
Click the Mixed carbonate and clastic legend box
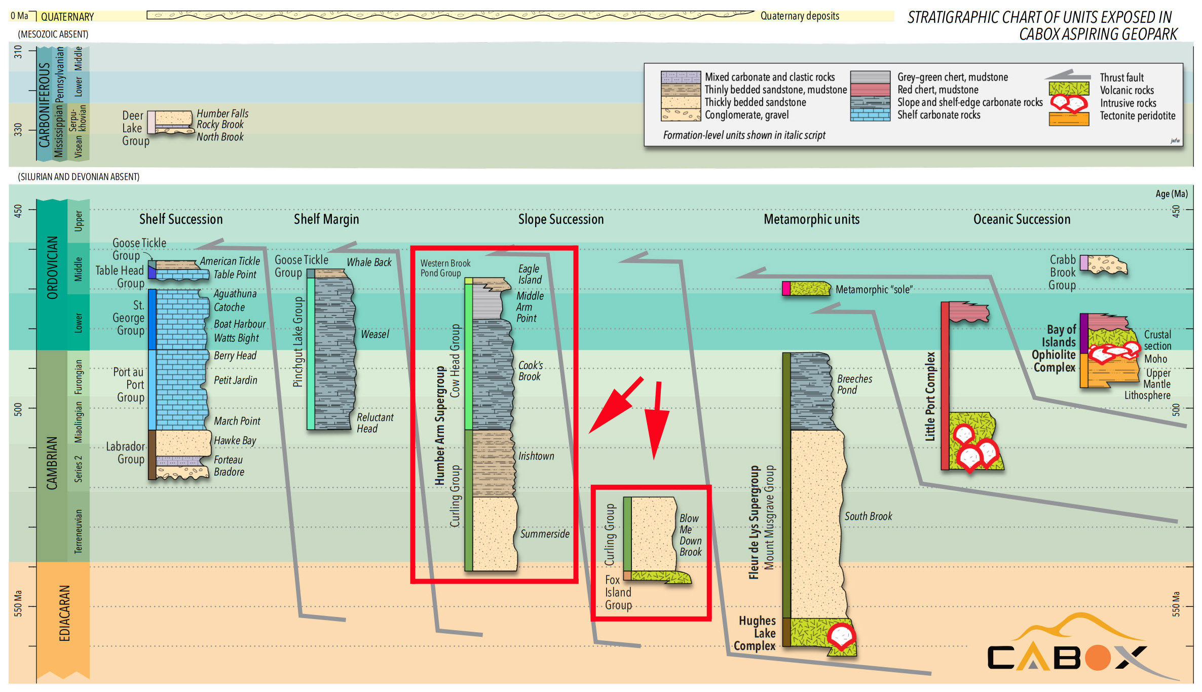pyautogui.click(x=681, y=77)
